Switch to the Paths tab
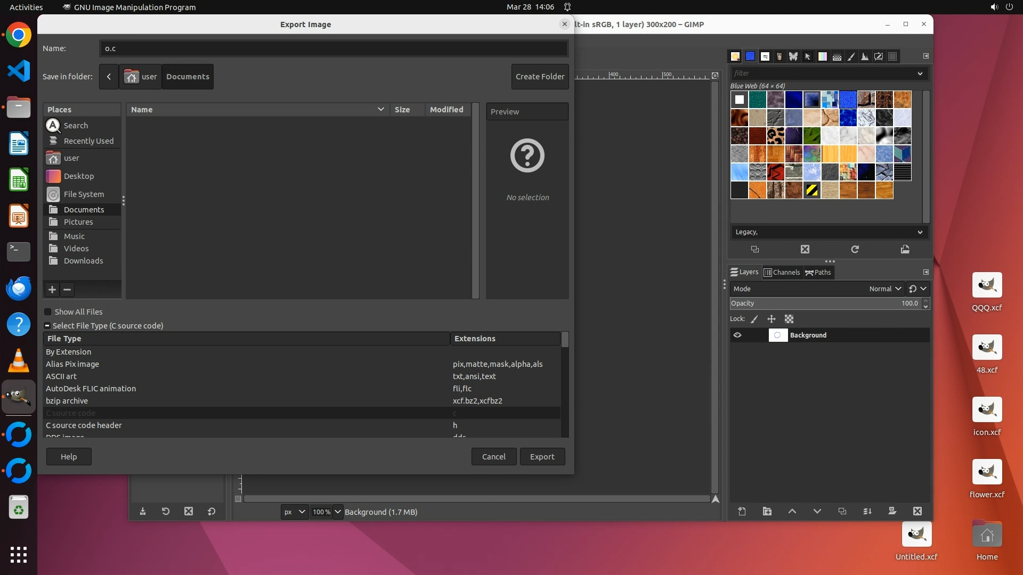 tap(818, 272)
